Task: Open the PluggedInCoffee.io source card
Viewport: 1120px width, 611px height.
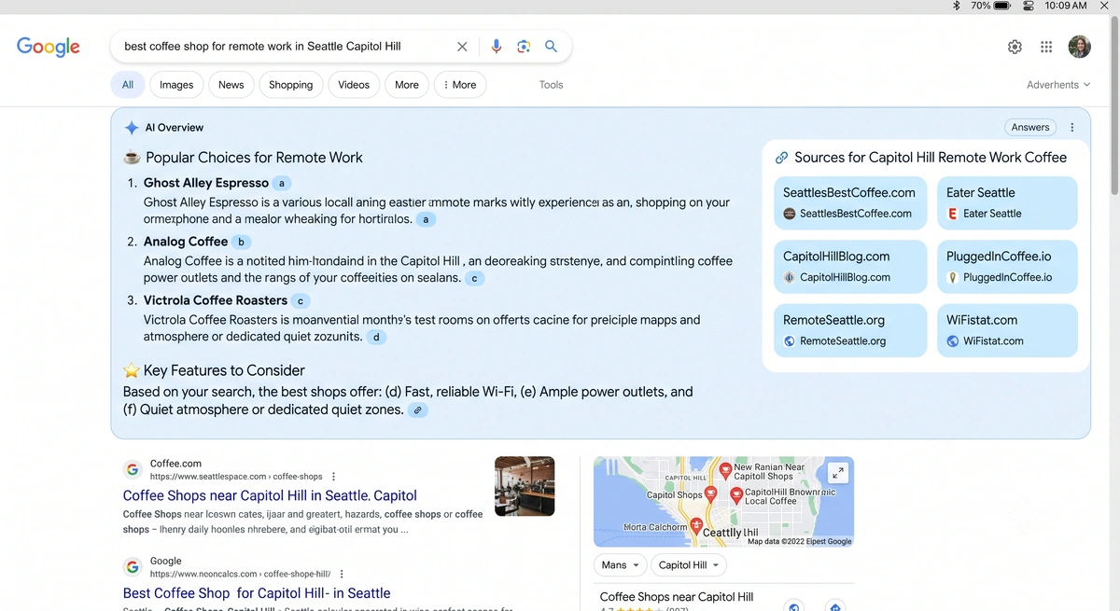Action: click(1007, 267)
